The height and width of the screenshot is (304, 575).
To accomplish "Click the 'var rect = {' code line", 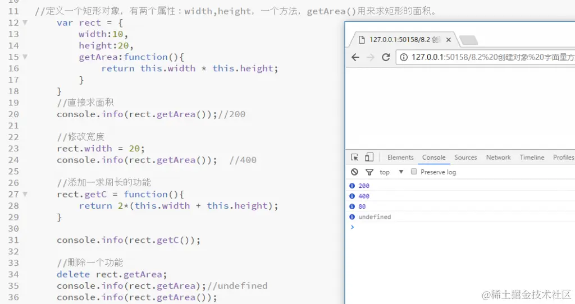I will 90,22.
